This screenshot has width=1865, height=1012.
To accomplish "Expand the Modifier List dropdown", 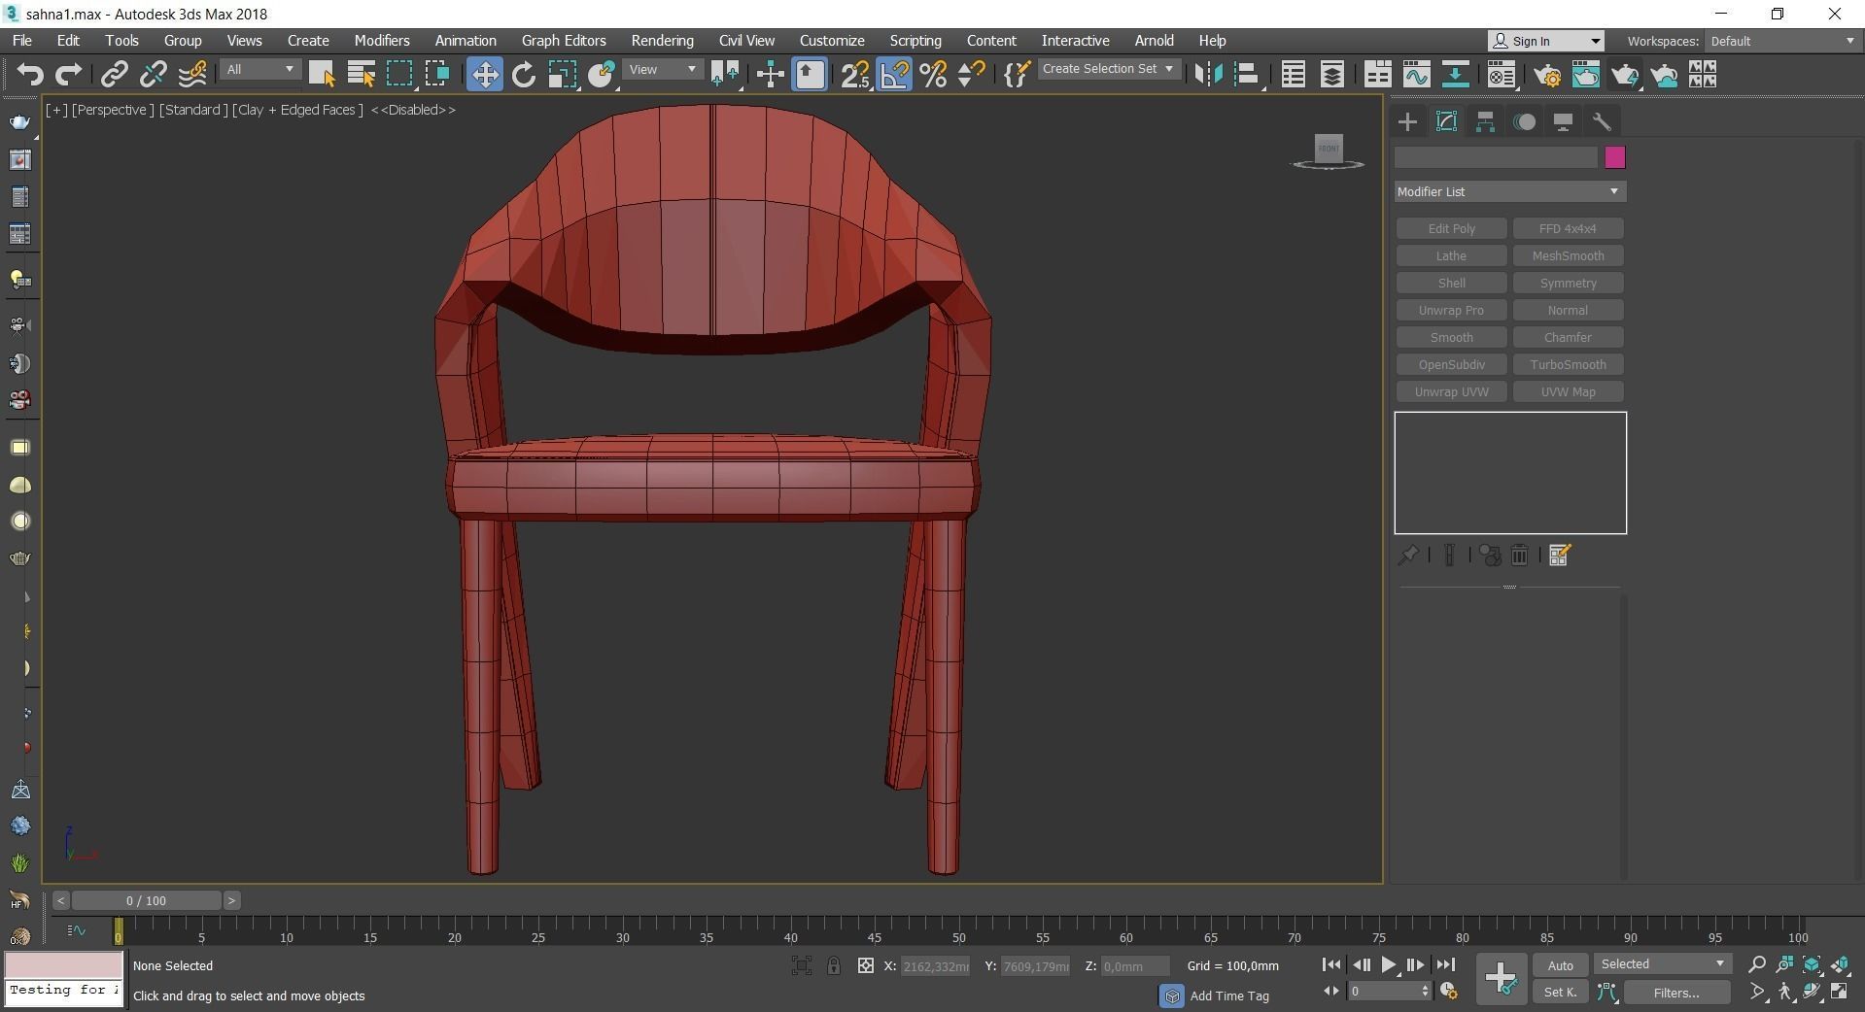I will click(1509, 191).
